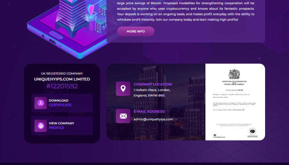Click the round official seal on certificate
The image size is (289, 165).
[253, 132]
